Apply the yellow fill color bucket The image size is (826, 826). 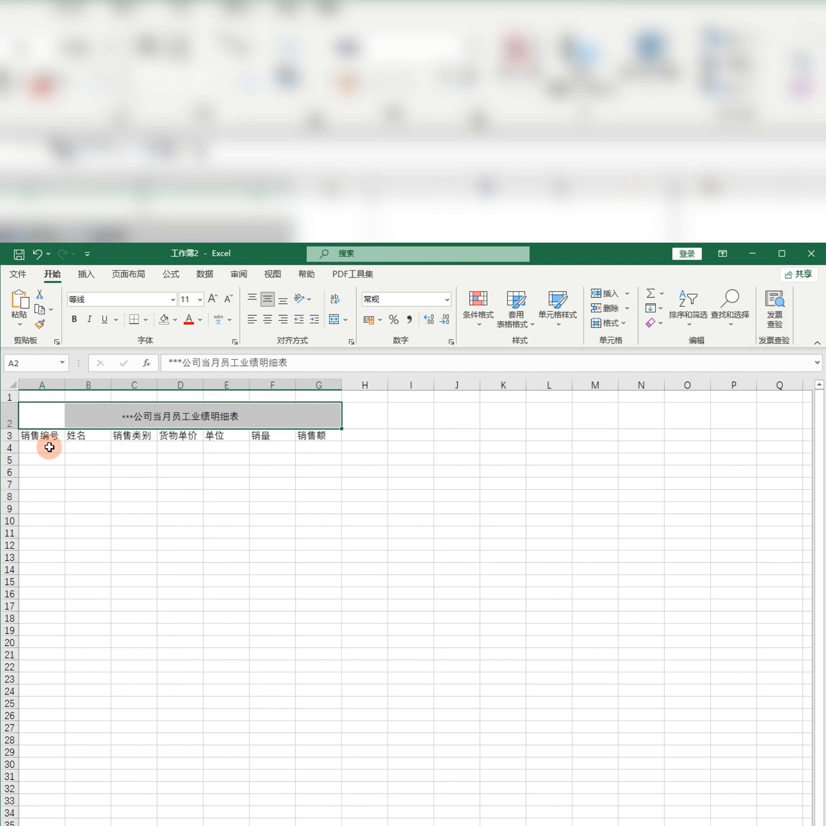pyautogui.click(x=164, y=320)
